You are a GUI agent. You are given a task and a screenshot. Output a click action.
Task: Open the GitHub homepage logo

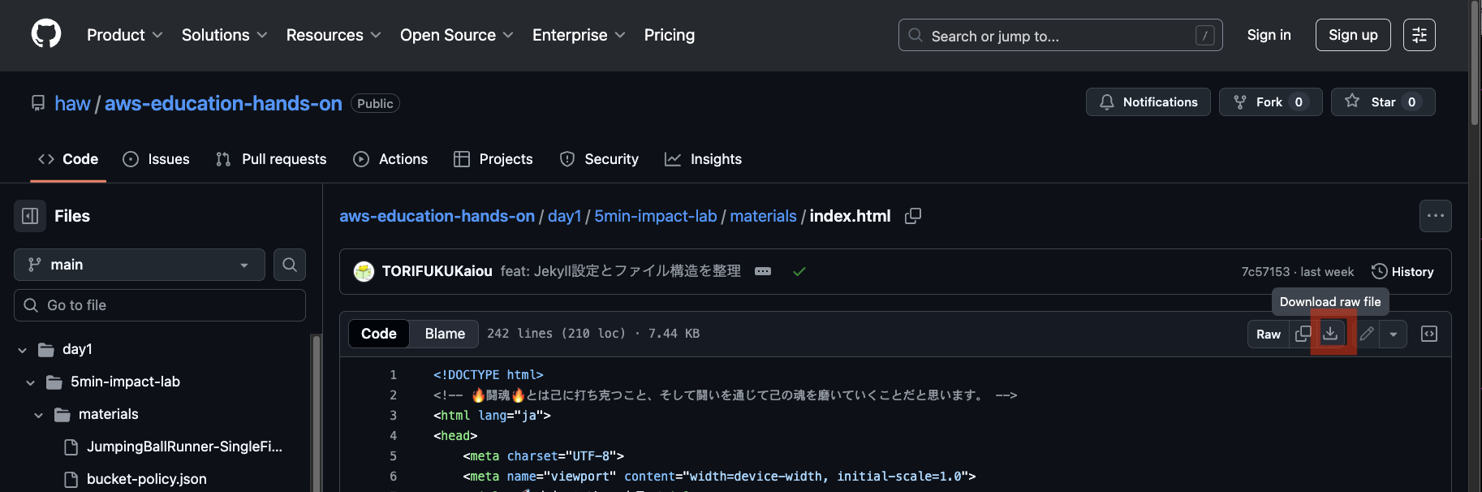tap(46, 34)
